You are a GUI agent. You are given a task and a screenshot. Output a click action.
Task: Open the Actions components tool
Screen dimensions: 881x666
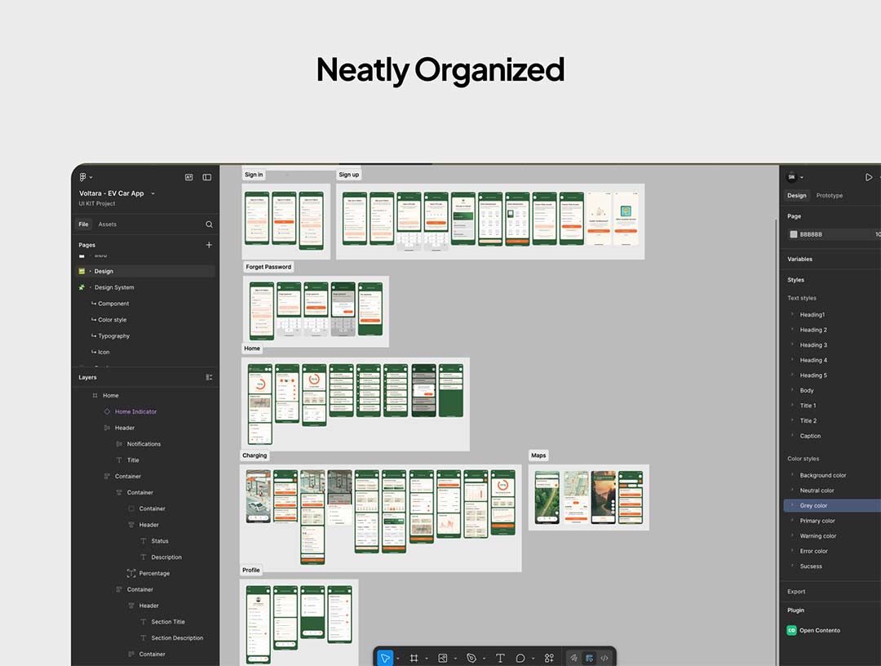pos(549,658)
